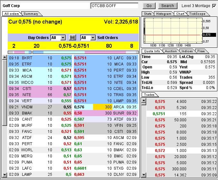Click the Mid value 0.57505
Viewport: 218px width, 180px height.
(208, 62)
